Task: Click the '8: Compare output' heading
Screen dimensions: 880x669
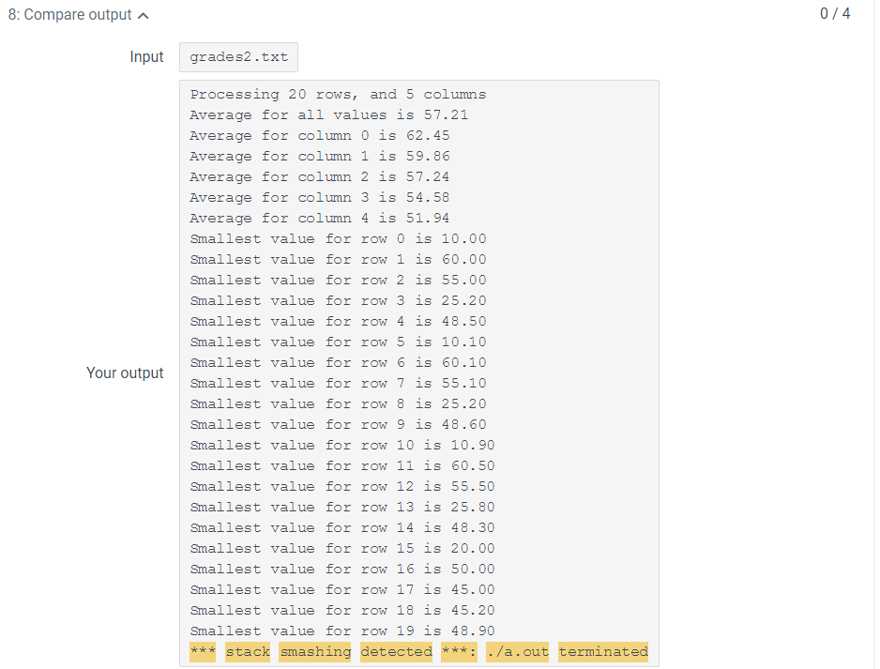Action: pyautogui.click(x=70, y=15)
